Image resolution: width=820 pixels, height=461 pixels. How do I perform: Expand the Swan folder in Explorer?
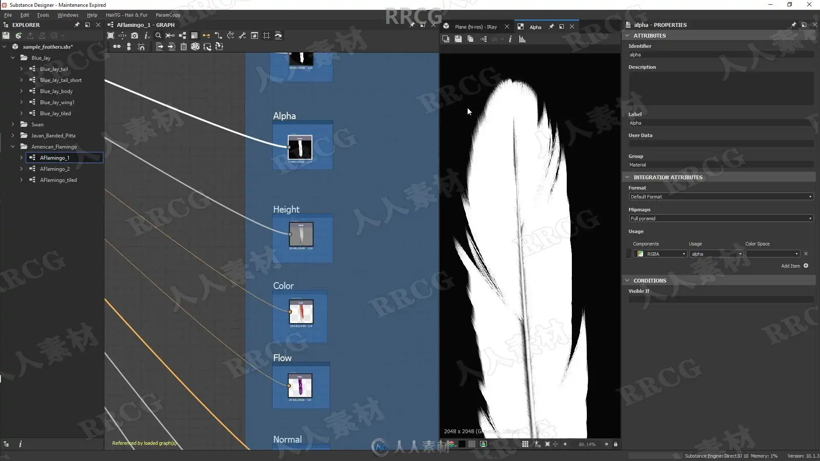tap(13, 125)
